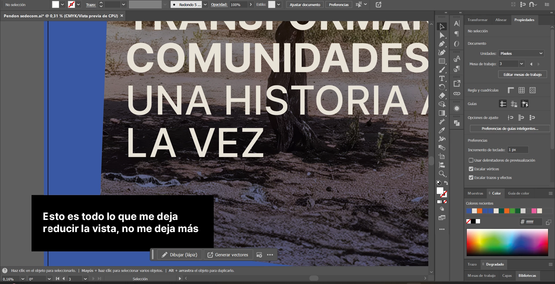Click the Preferencias button in control bar
Screen dimensions: 555x284
[x=339, y=5]
